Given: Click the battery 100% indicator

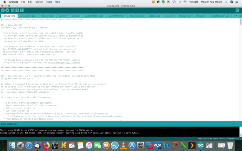Looking at the screenshot, I should [x=193, y=2].
